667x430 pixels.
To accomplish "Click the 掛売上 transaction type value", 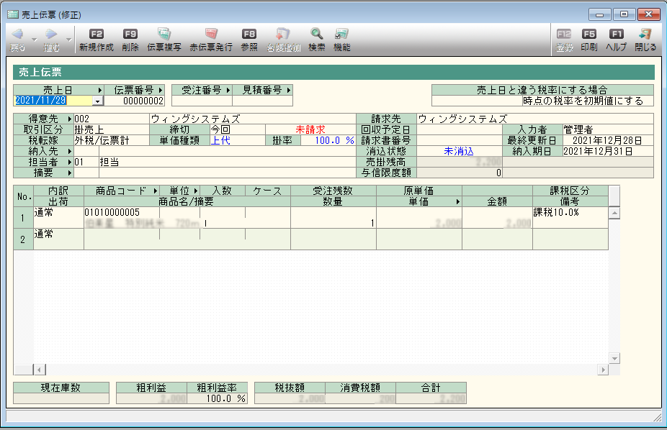I will click(x=89, y=129).
